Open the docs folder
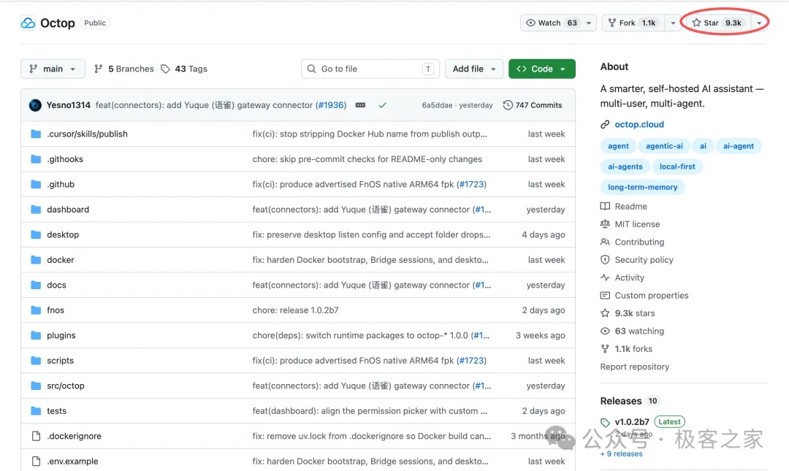Viewport: 789px width, 471px height. [x=56, y=285]
